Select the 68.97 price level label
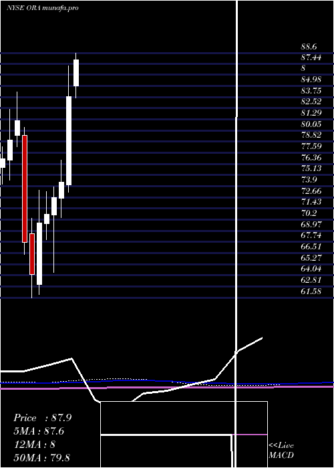The width and height of the screenshot is (334, 468). point(311,224)
